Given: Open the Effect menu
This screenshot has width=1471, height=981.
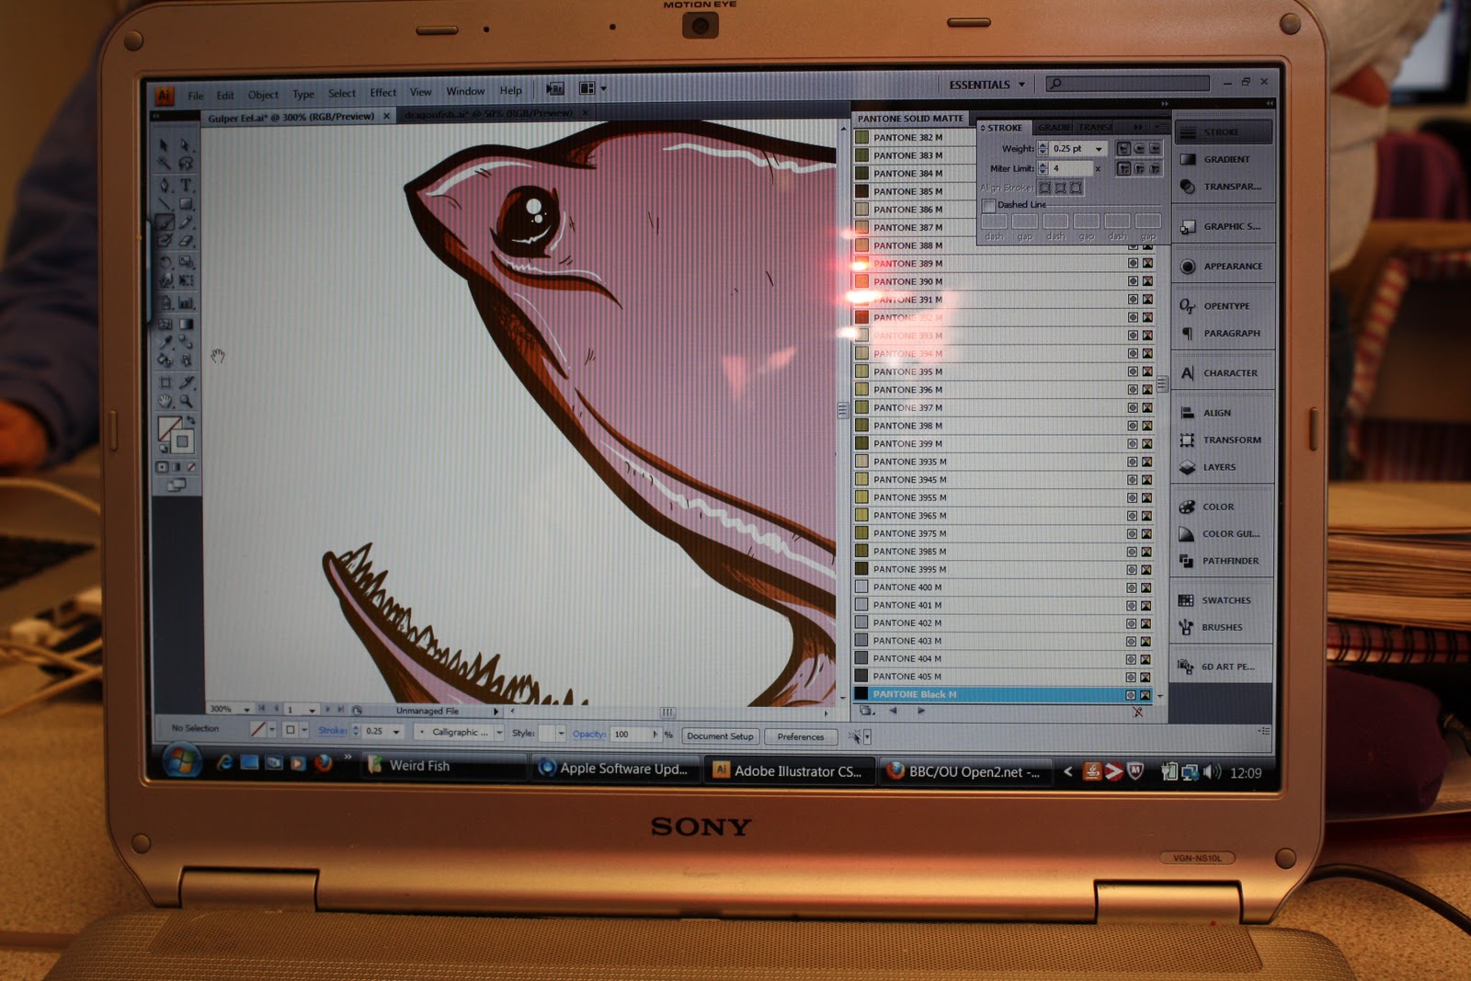Looking at the screenshot, I should tap(383, 93).
